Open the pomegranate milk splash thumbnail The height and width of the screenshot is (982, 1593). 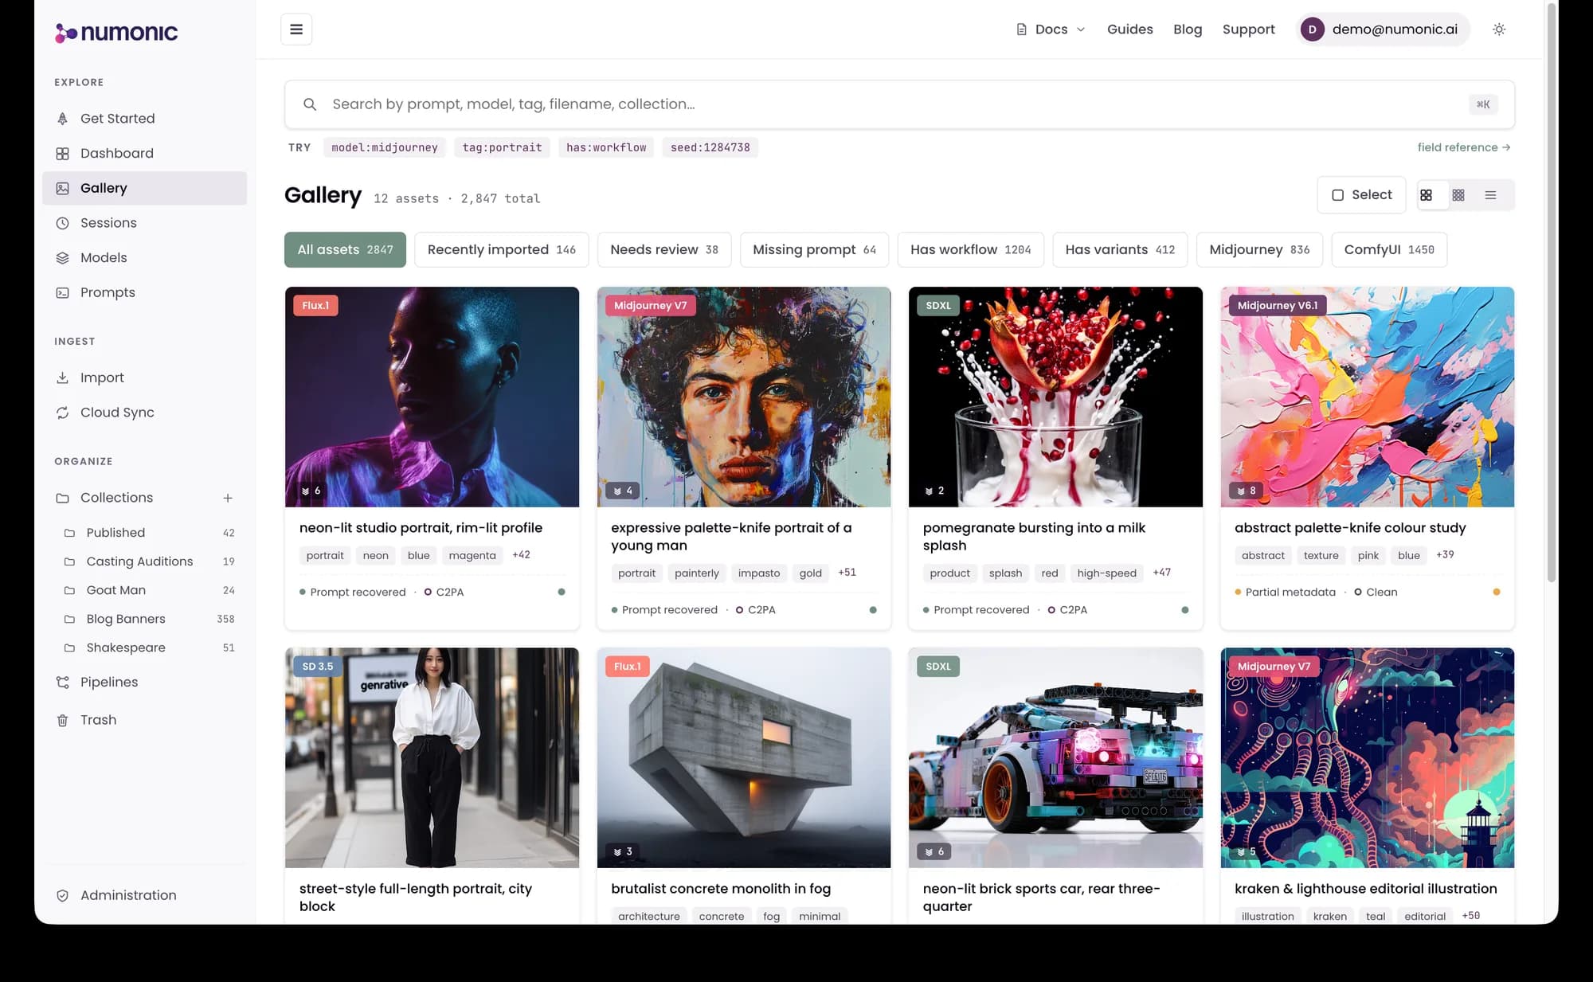tap(1055, 397)
